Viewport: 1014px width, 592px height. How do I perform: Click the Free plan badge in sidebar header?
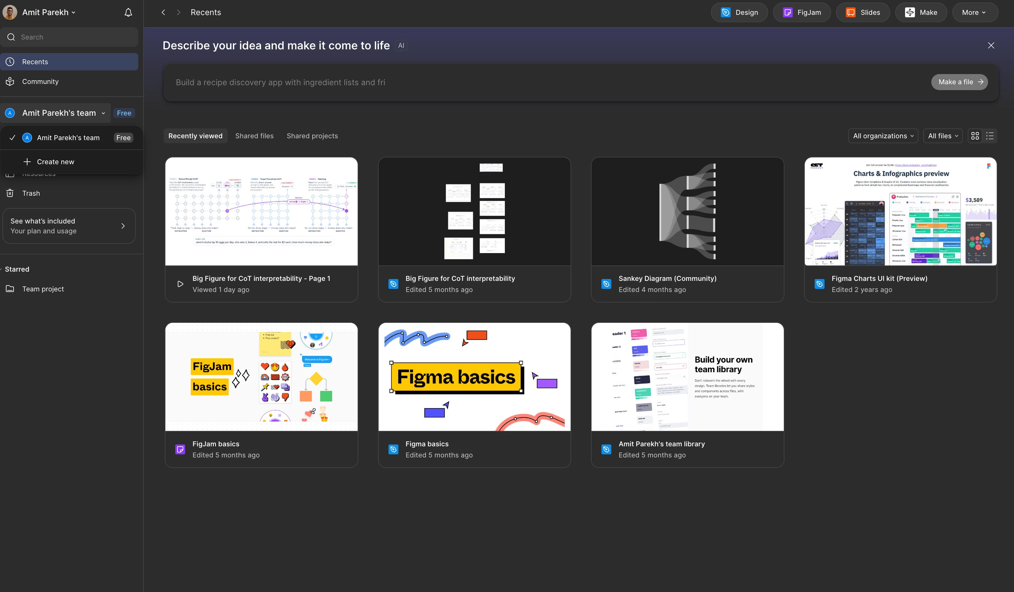point(124,113)
